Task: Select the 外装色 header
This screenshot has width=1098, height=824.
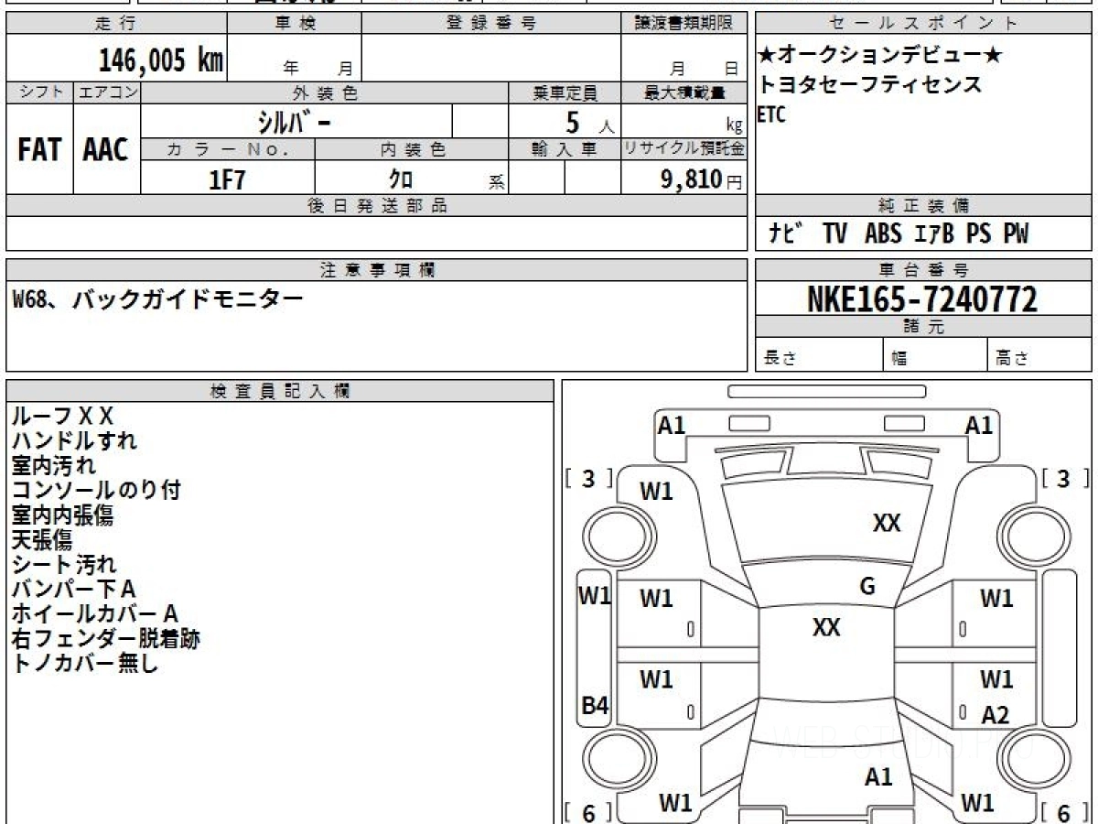Action: coord(325,92)
